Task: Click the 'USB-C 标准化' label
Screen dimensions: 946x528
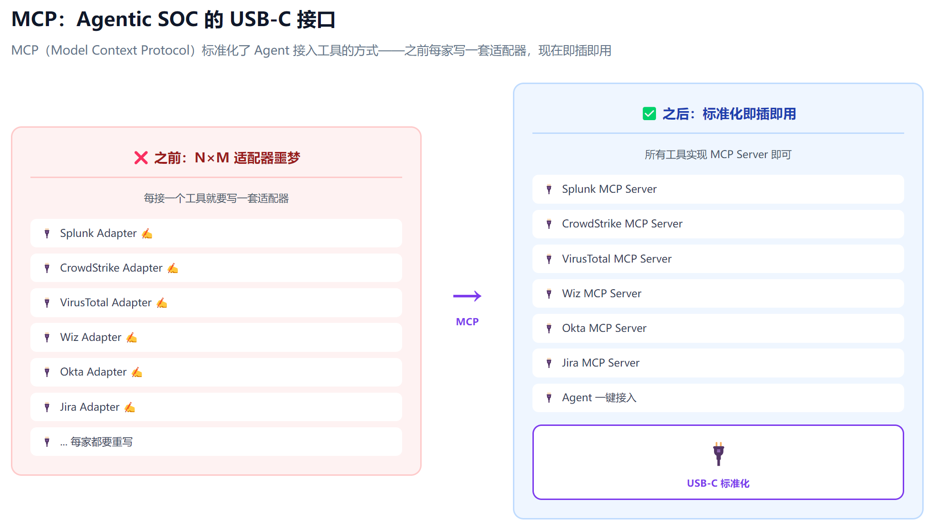Action: coord(718,483)
